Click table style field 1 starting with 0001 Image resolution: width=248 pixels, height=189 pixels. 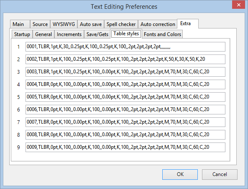[x=125, y=47]
